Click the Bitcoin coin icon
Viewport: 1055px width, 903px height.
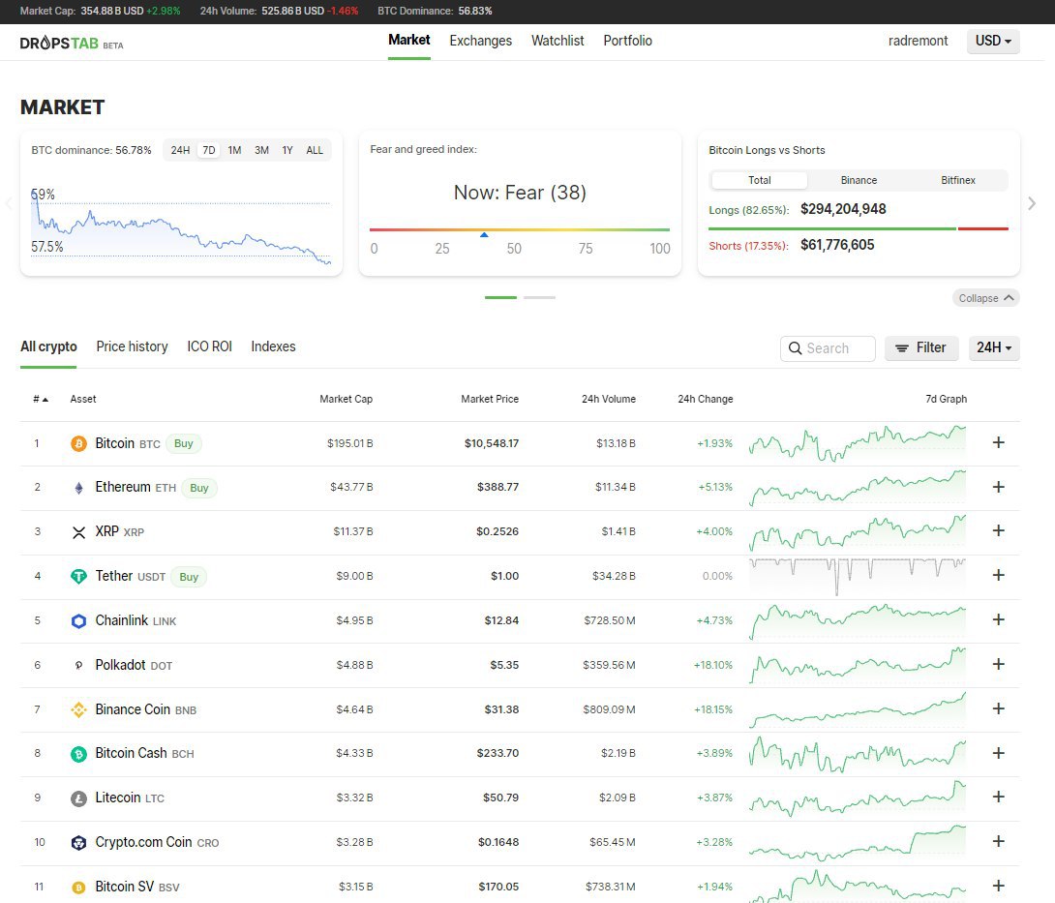click(78, 443)
